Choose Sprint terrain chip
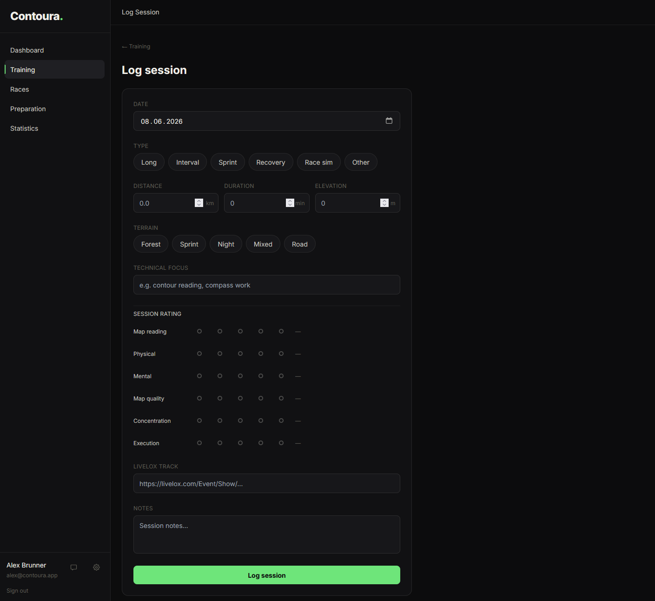This screenshot has height=601, width=655. click(189, 244)
